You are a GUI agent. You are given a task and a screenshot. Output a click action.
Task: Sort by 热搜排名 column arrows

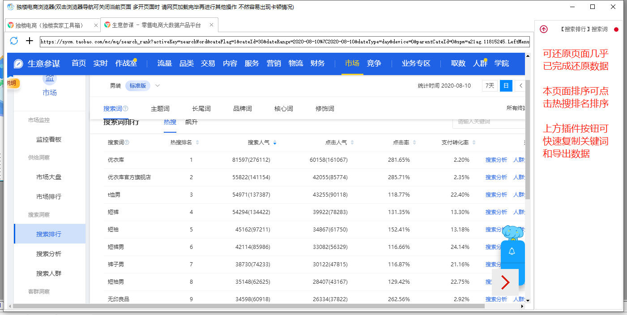(197, 143)
